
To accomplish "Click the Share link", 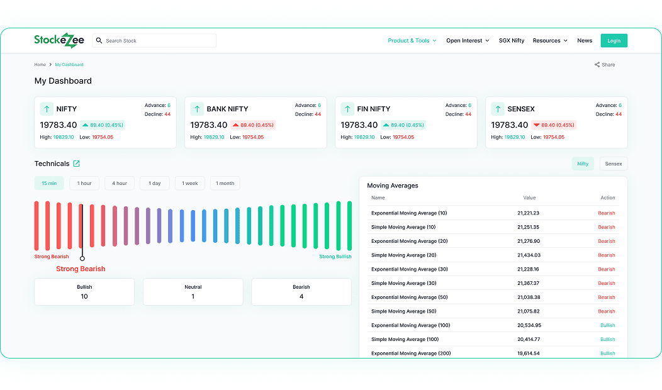I will pos(605,65).
